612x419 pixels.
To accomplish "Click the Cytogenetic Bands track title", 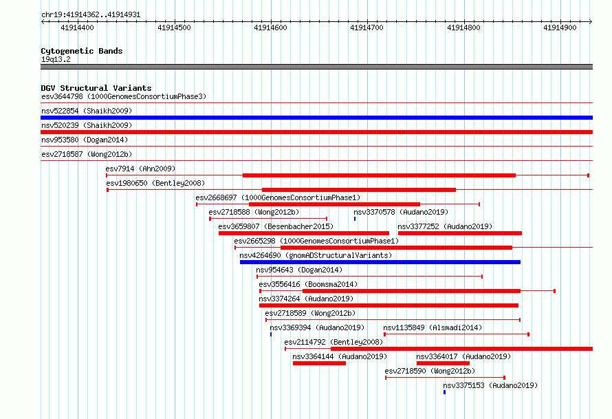I will [82, 51].
